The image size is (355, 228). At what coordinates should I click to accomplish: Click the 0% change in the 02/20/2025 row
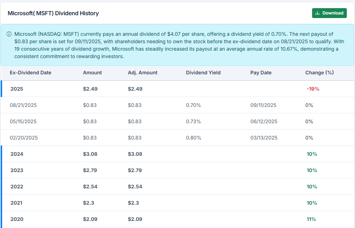click(309, 138)
